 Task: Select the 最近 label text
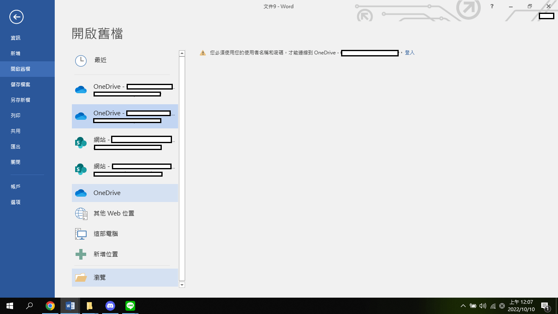(x=100, y=60)
